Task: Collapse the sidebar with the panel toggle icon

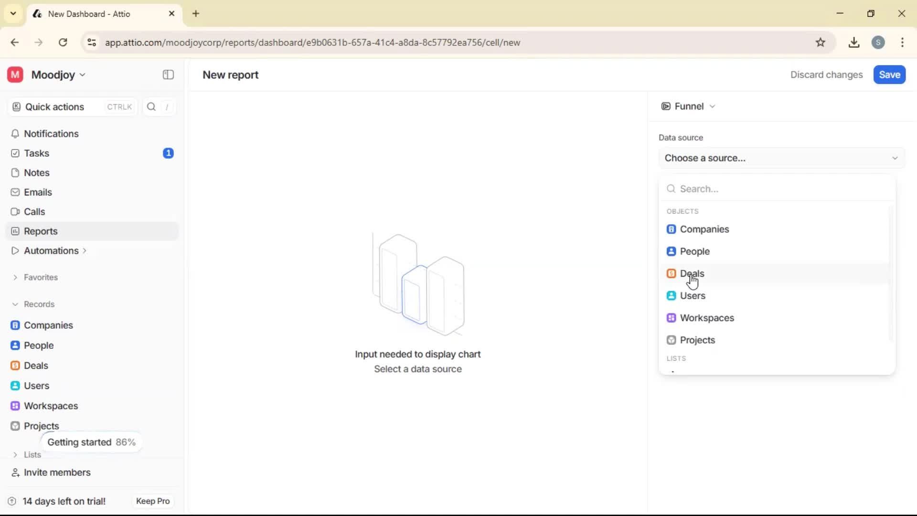Action: [168, 75]
